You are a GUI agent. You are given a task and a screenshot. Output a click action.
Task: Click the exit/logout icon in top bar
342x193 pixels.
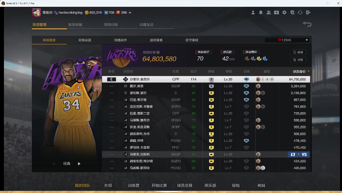pos(308,13)
